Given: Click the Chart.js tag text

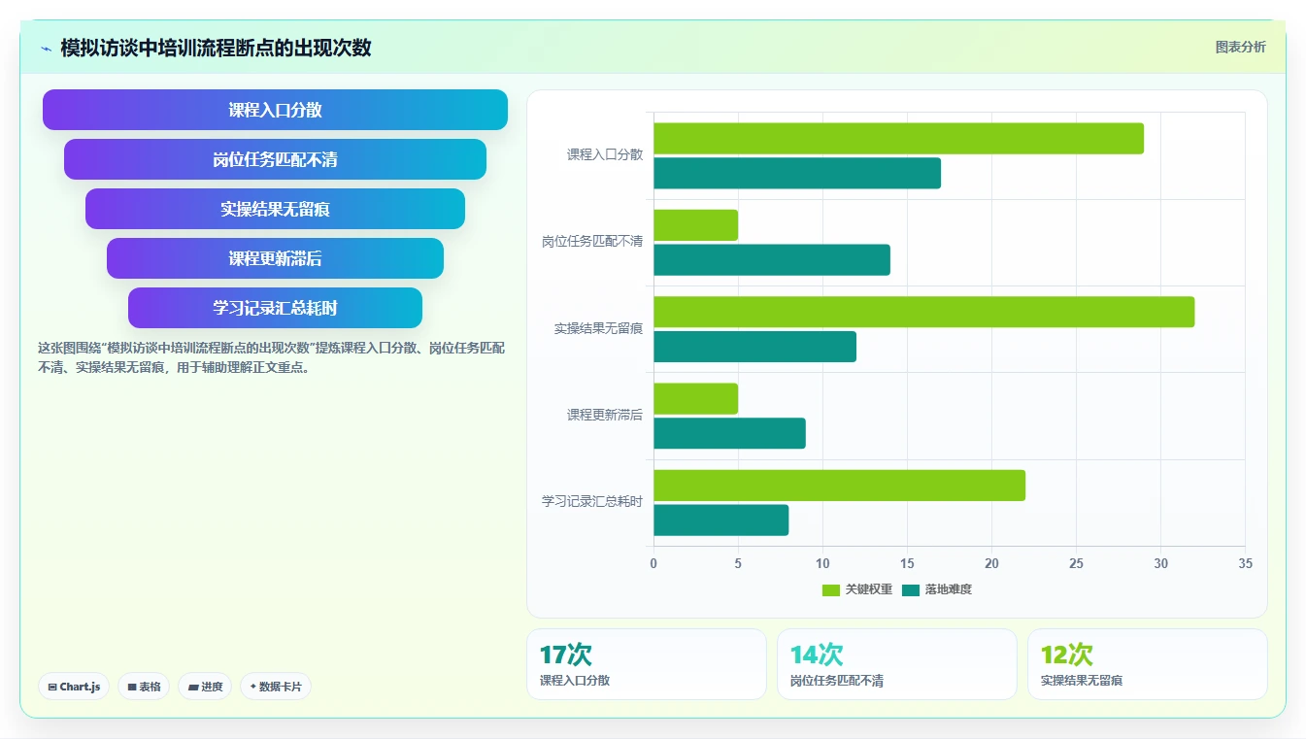Looking at the screenshot, I should point(80,687).
